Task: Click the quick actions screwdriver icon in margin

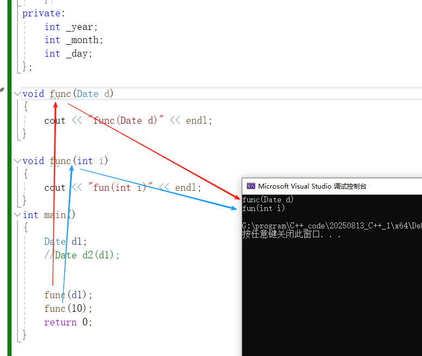Action: tap(2, 90)
